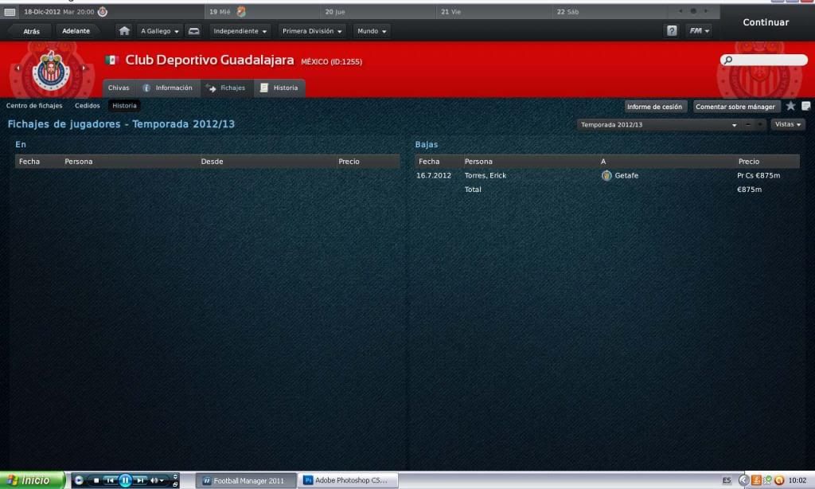
Task: Click Comentar sobre mánager button
Action: point(735,107)
